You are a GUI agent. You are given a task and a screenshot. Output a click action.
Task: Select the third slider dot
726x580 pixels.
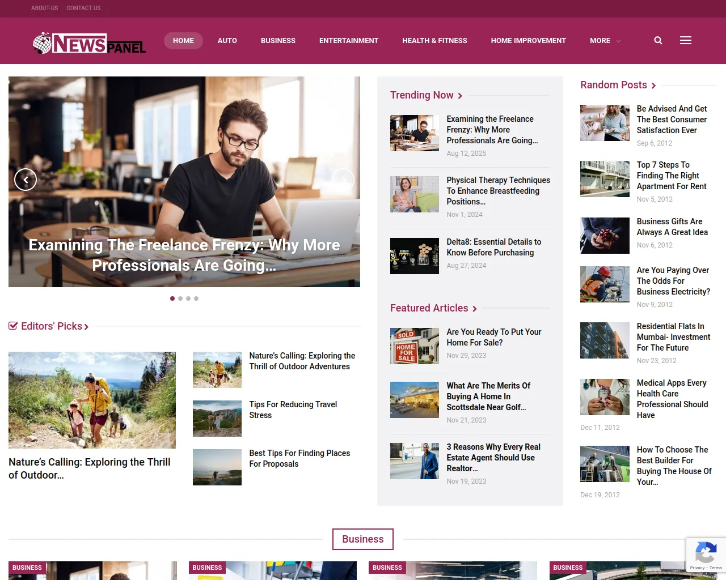point(188,298)
